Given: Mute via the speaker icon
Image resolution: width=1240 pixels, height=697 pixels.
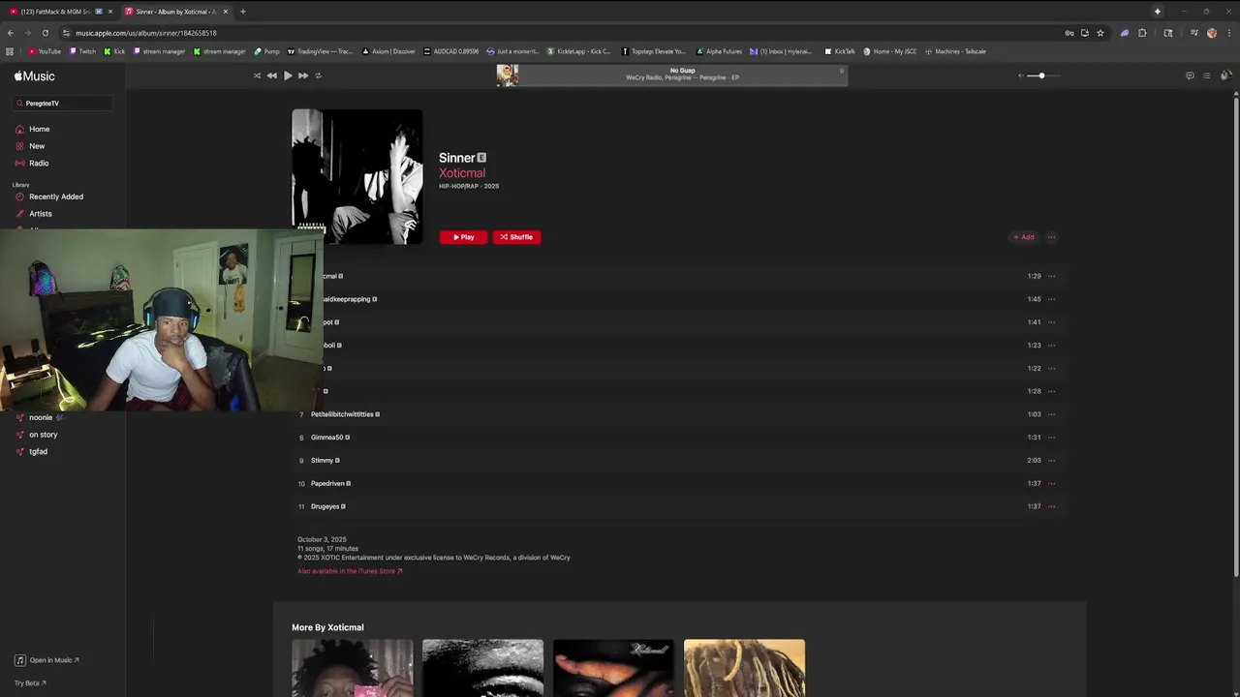Looking at the screenshot, I should pos(1020,76).
